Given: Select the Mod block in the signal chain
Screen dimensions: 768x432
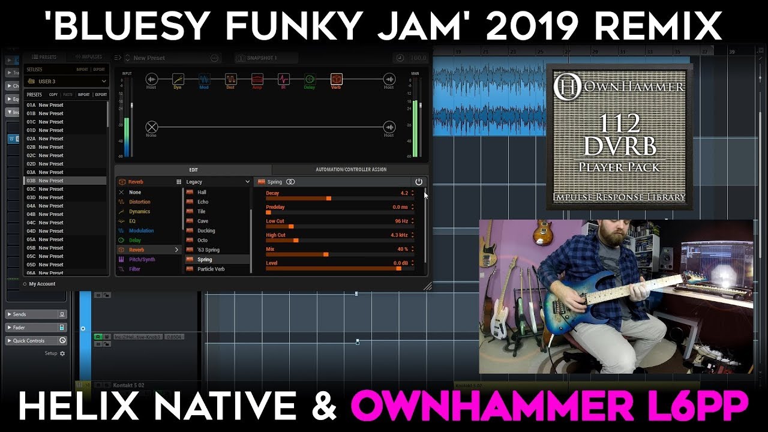Looking at the screenshot, I should pyautogui.click(x=204, y=79).
